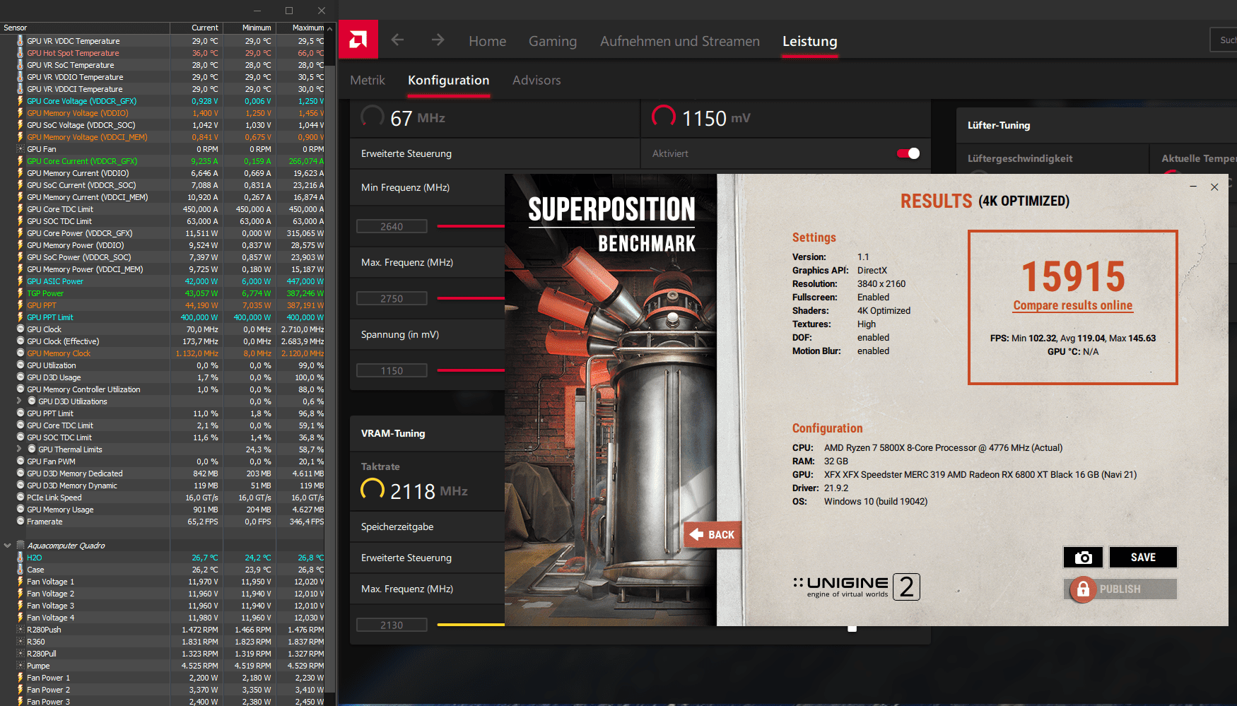Click the AMD logo icon
The height and width of the screenshot is (706, 1237).
coord(358,40)
